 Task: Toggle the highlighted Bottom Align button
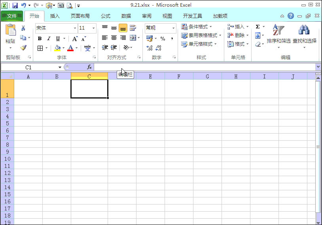pos(123,28)
